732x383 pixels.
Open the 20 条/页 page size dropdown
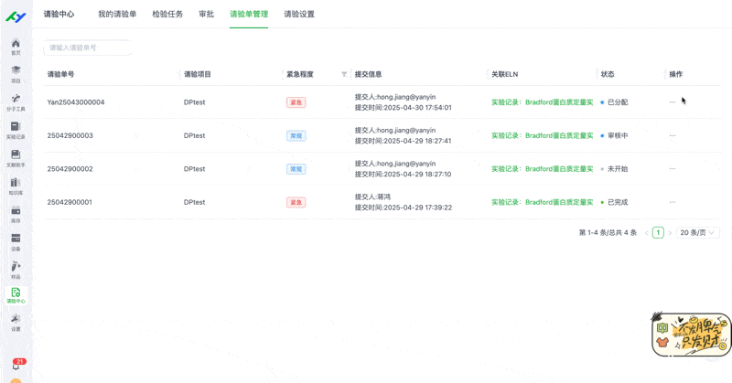[698, 233]
